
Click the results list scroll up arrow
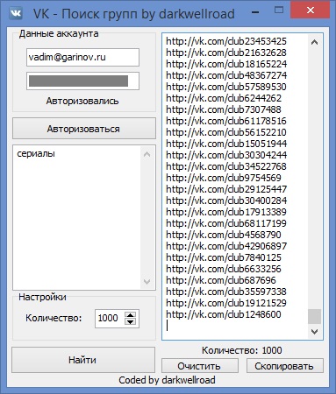click(314, 42)
